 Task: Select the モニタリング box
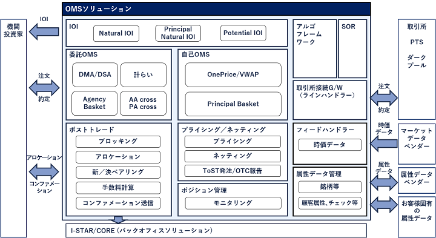[x=233, y=203]
